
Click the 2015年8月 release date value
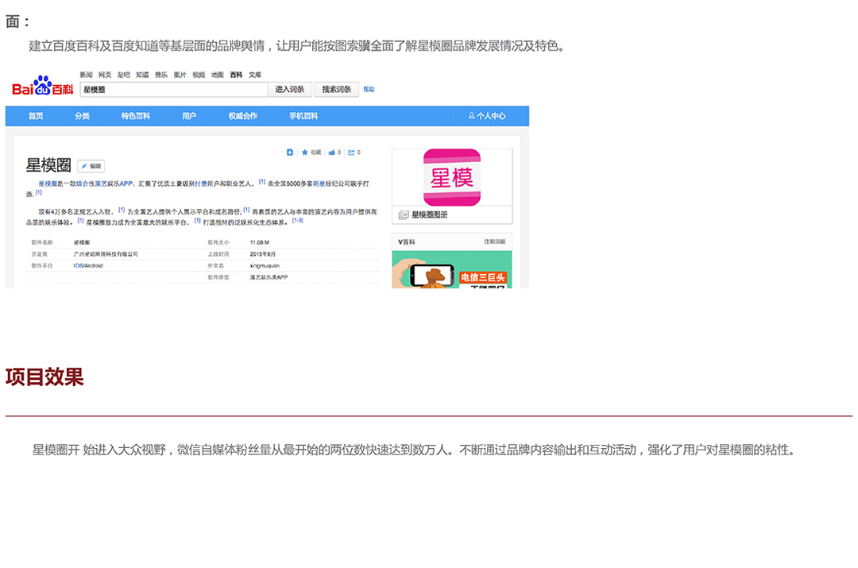click(263, 254)
